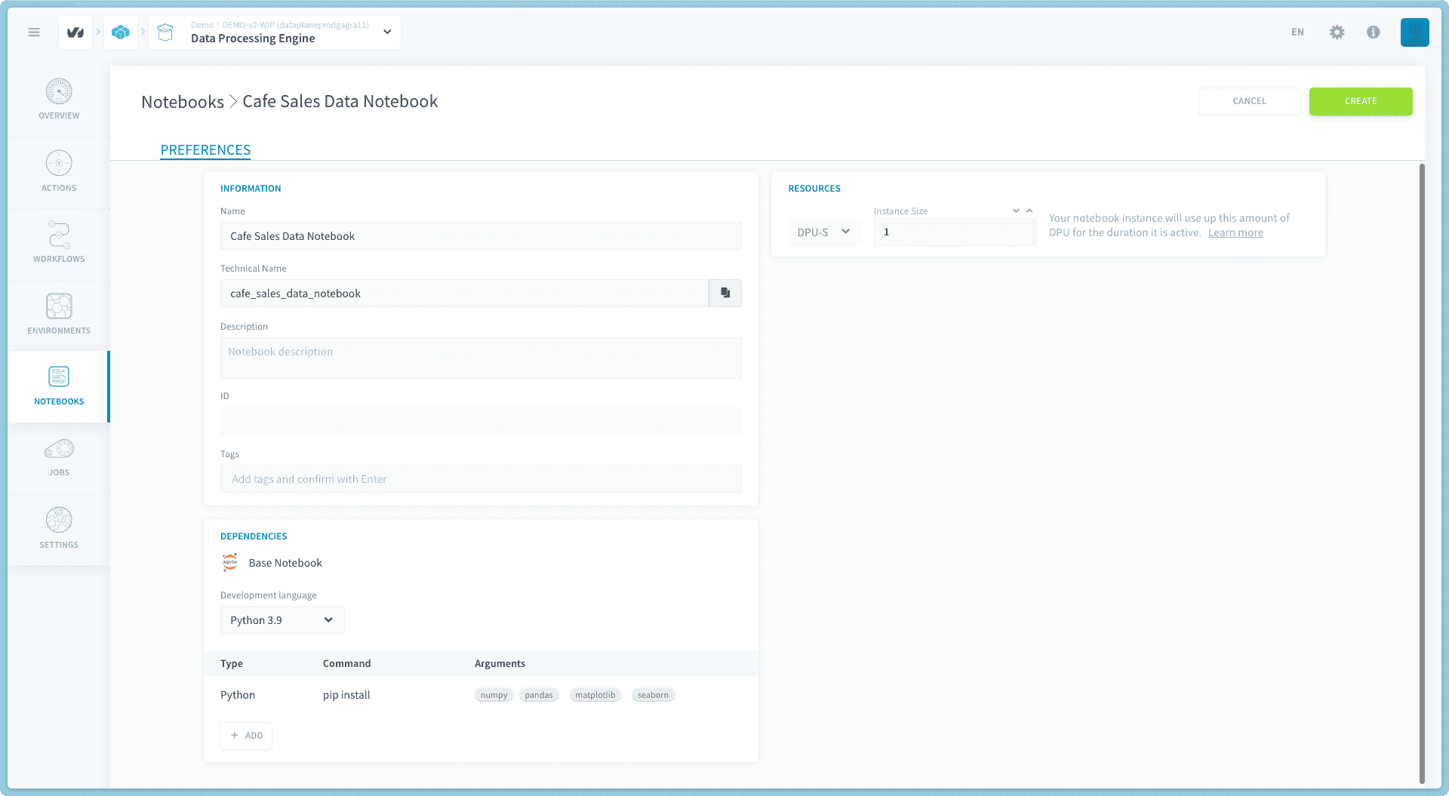Click the matplotlib argument tag
The image size is (1449, 796).
[x=595, y=695]
